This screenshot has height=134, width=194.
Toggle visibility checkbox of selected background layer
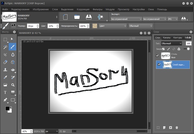coord(158,64)
